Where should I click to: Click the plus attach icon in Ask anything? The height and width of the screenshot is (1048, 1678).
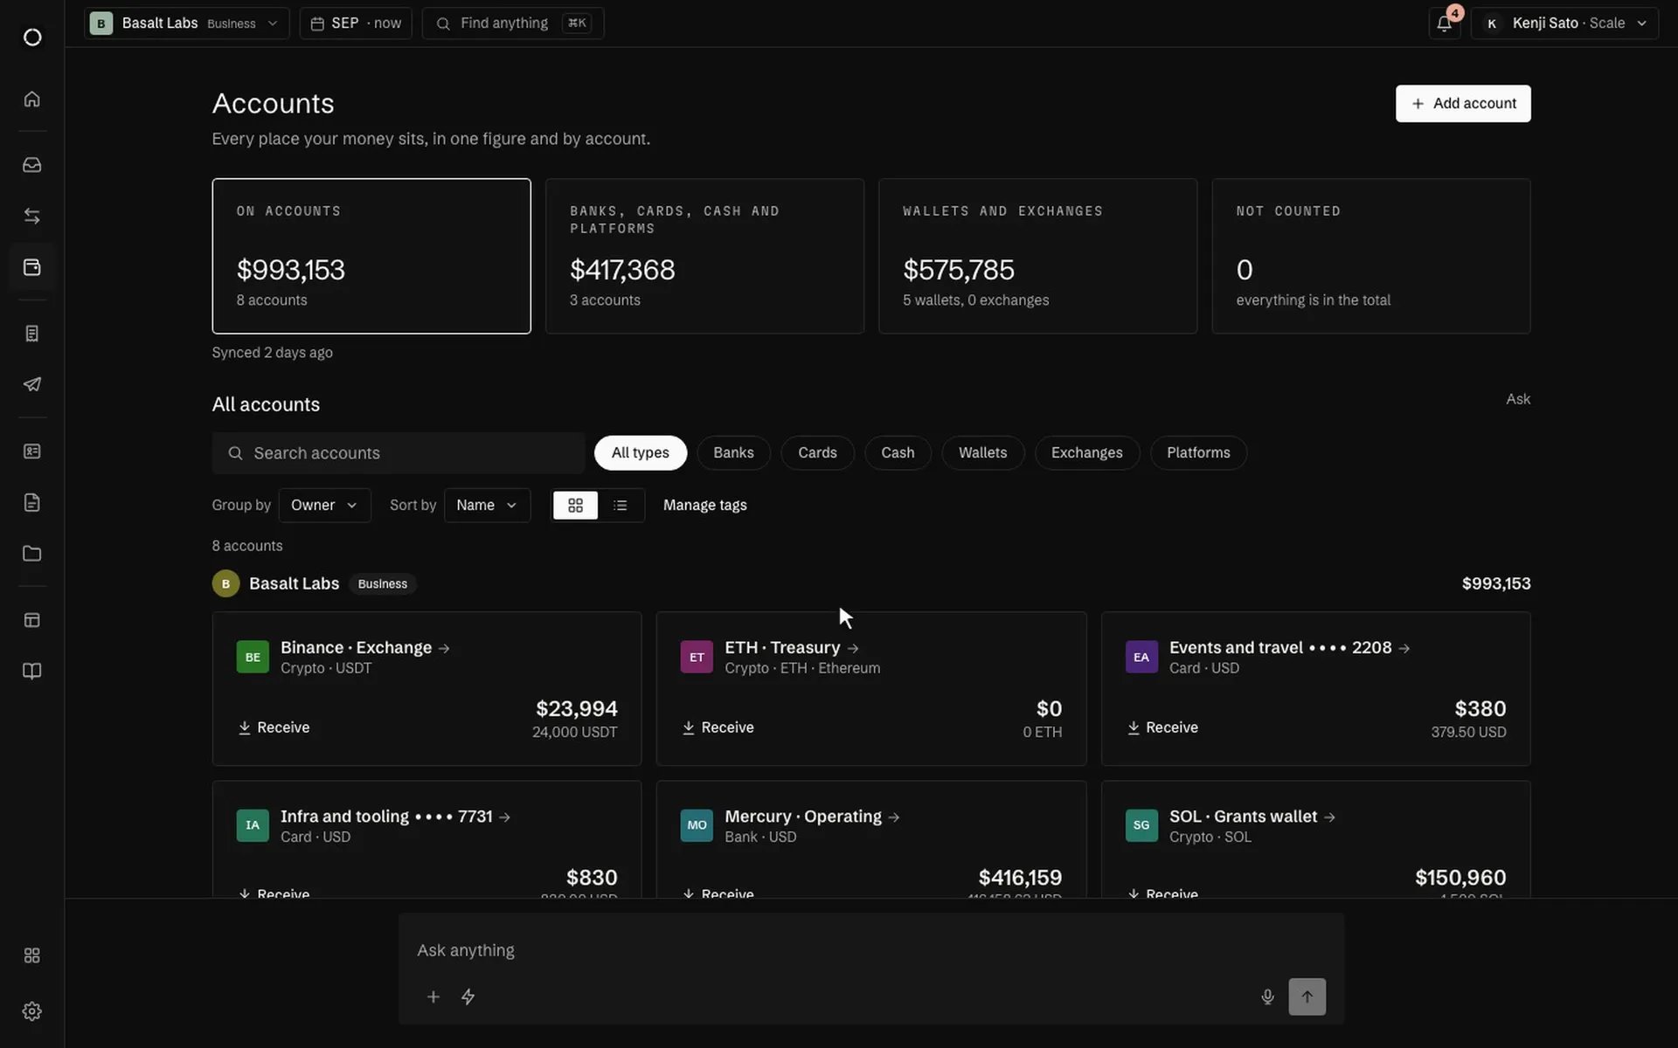pos(433,996)
